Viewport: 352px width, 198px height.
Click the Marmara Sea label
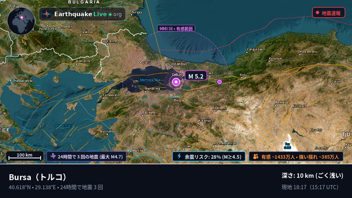(150, 80)
